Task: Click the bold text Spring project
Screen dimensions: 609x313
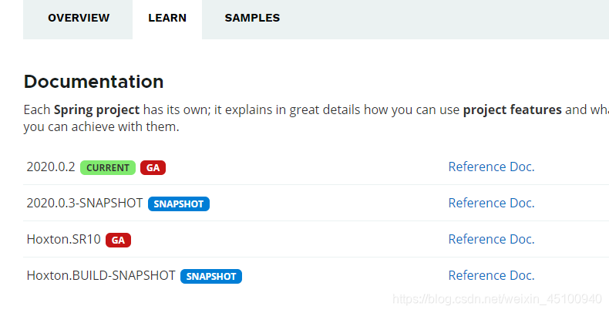Action: click(x=96, y=110)
